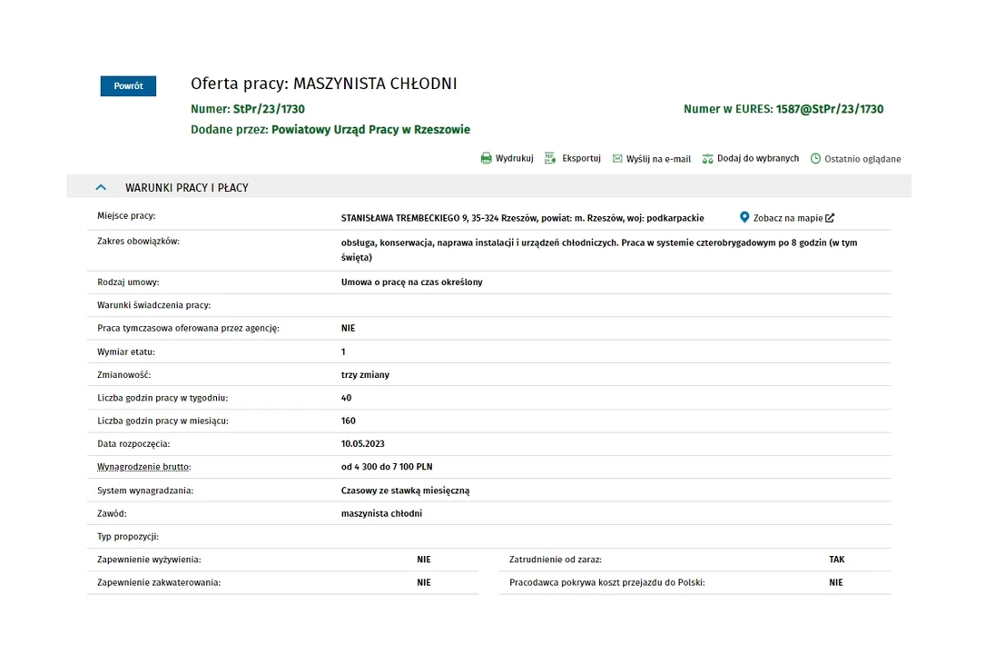
Task: Click NIE next to Zapewnienie wyżywienia
Action: tap(424, 560)
